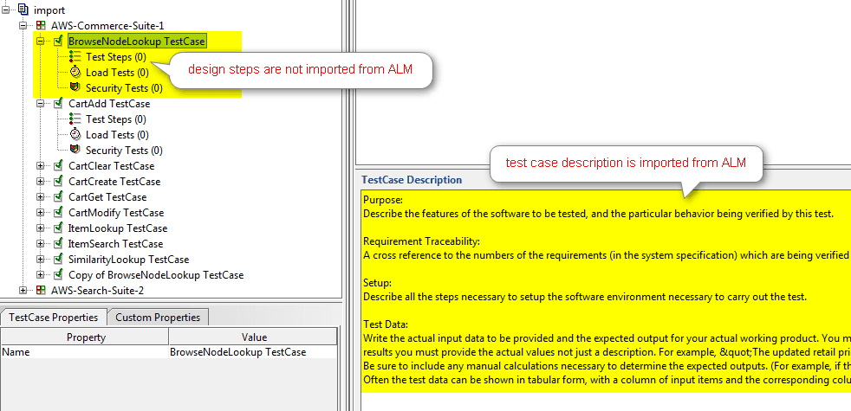
Task: Click Load Tests clock icon under CartAdd
Action: pos(75,135)
